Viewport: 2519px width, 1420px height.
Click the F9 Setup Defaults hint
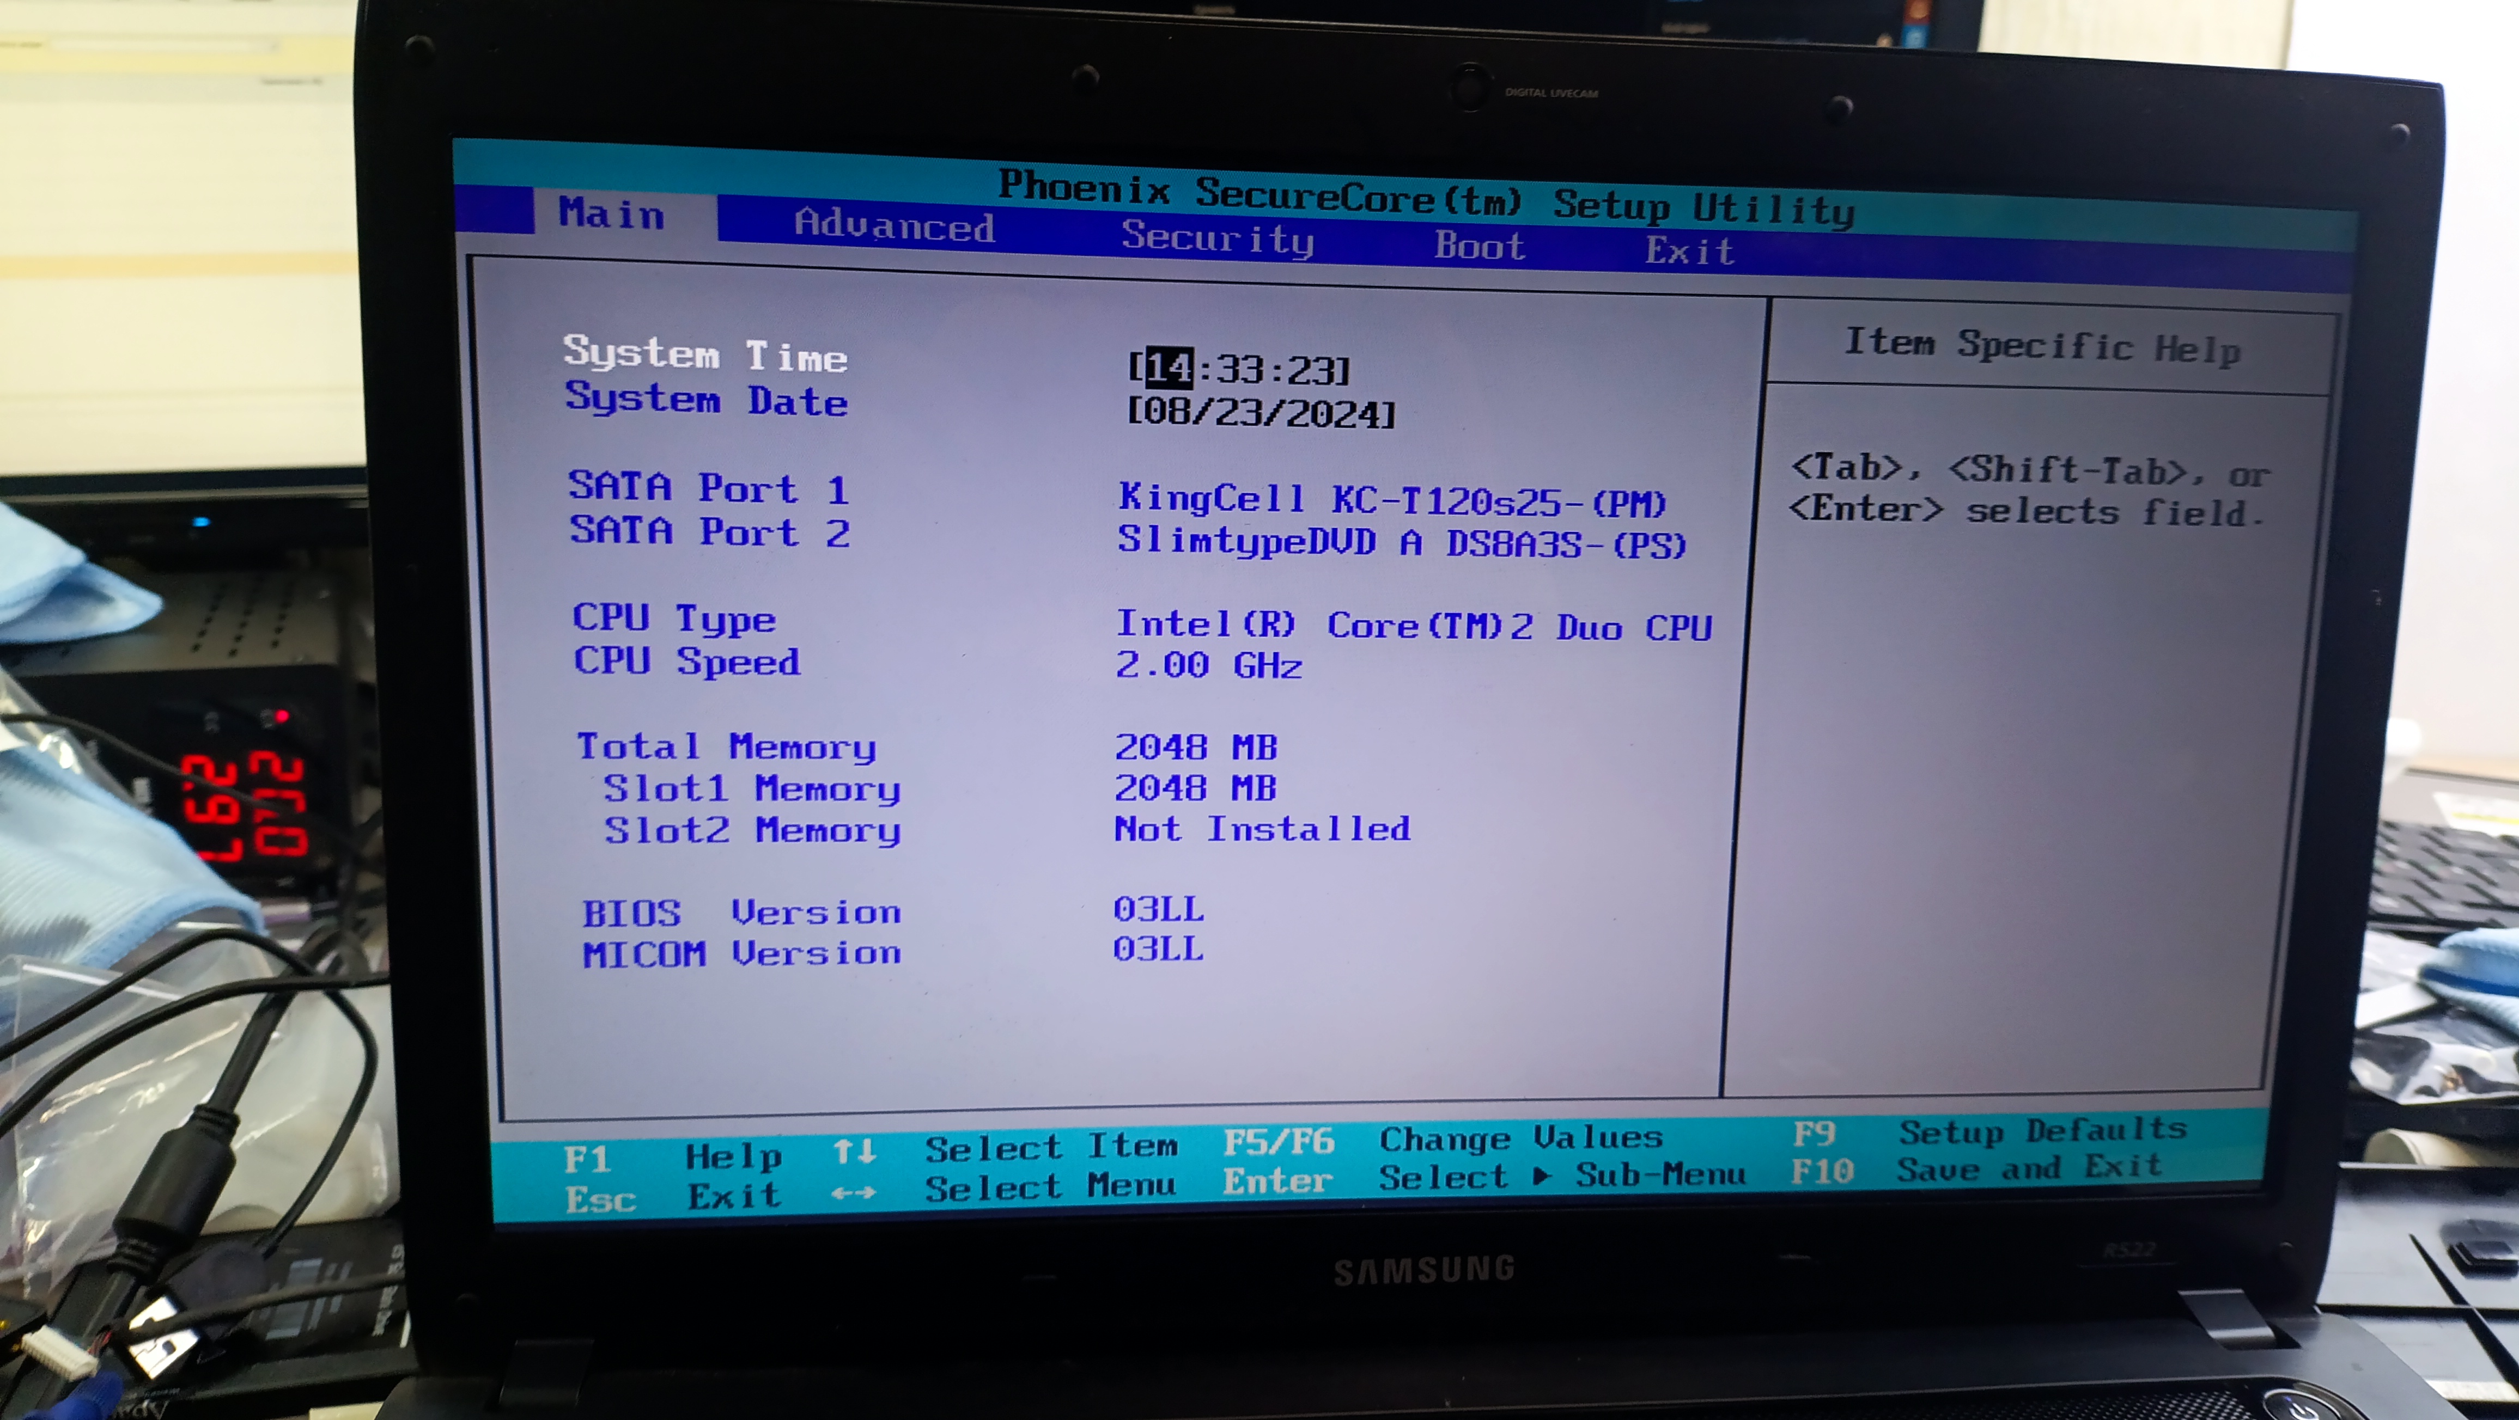[x=1990, y=1132]
